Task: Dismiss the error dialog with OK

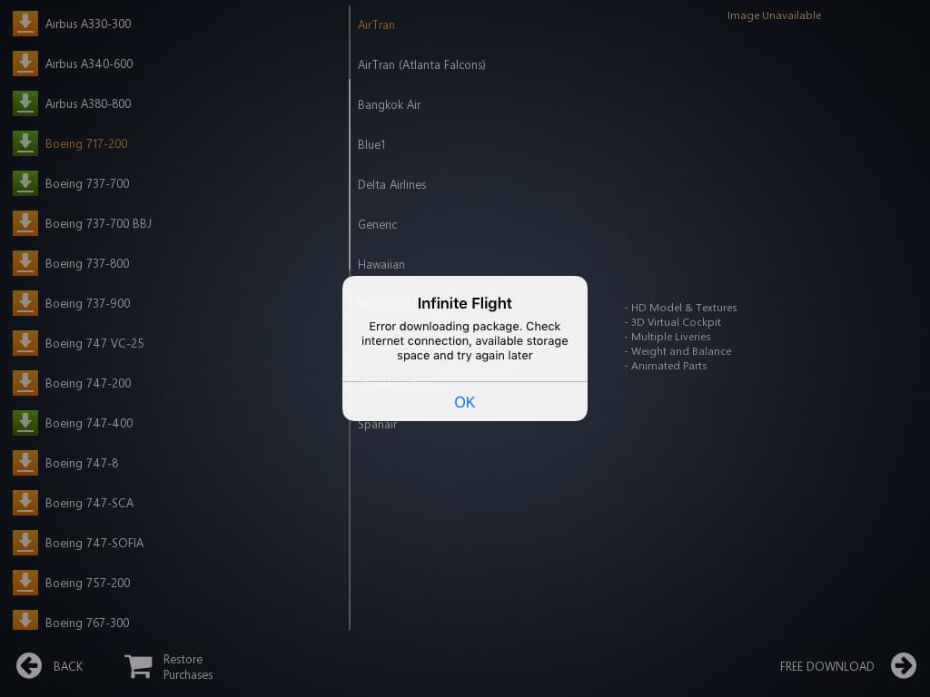Action: [464, 402]
